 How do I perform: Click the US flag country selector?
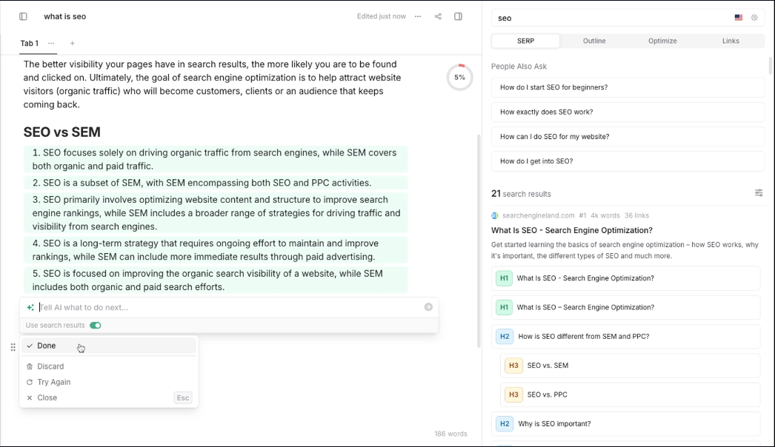point(739,18)
